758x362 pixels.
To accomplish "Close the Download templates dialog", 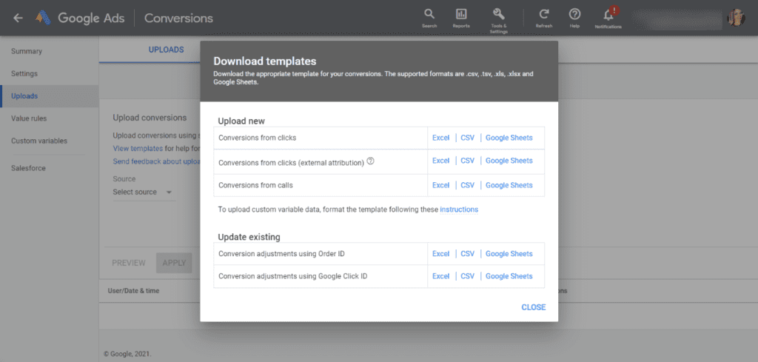I will click(534, 307).
